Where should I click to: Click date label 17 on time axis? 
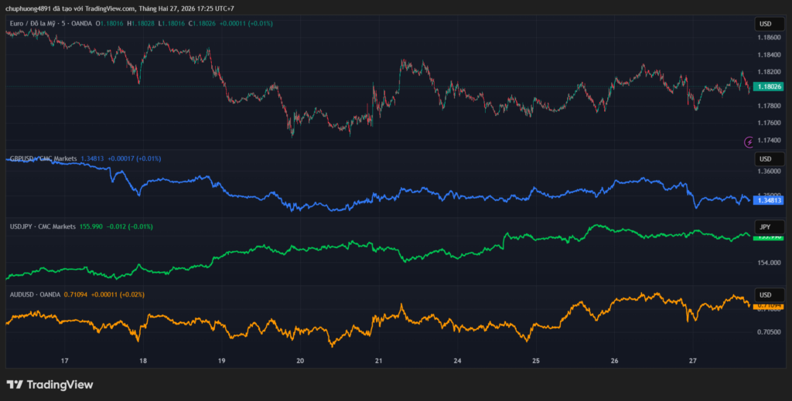click(x=65, y=361)
